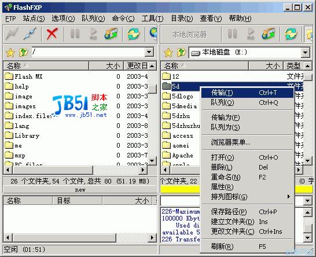Open the 站点(S) menu
Image resolution: width=316 pixels, height=257 pixels.
click(34, 19)
